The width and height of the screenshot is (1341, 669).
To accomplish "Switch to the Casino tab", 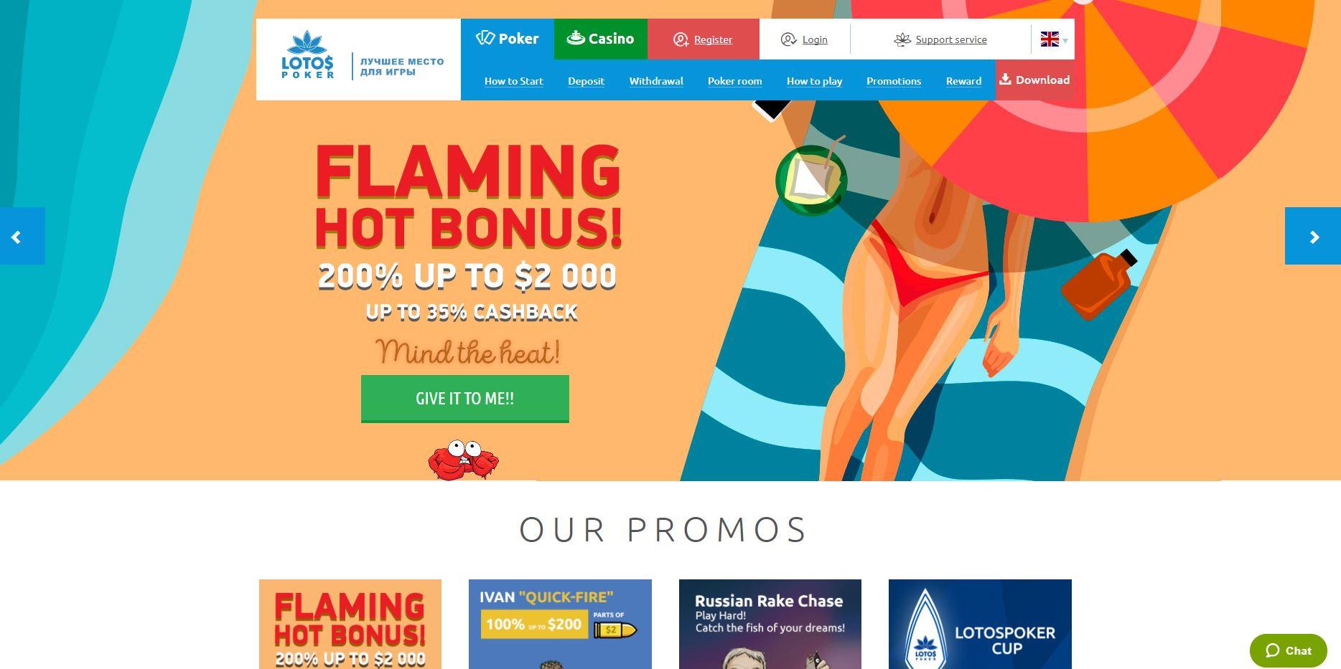I will (601, 39).
